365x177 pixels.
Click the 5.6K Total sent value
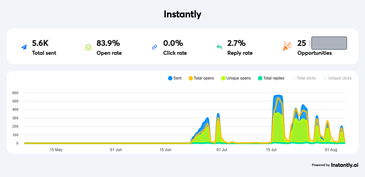pyautogui.click(x=40, y=43)
